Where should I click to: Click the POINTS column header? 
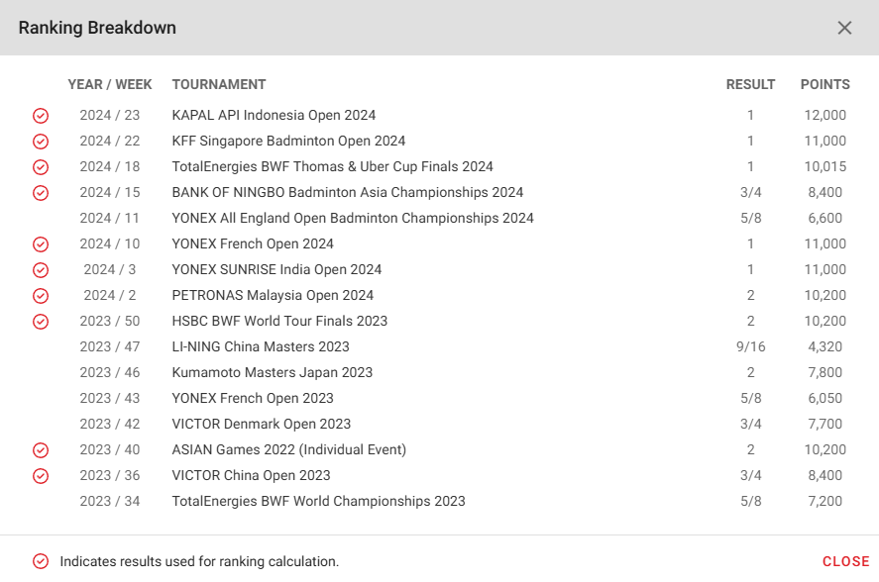point(825,84)
